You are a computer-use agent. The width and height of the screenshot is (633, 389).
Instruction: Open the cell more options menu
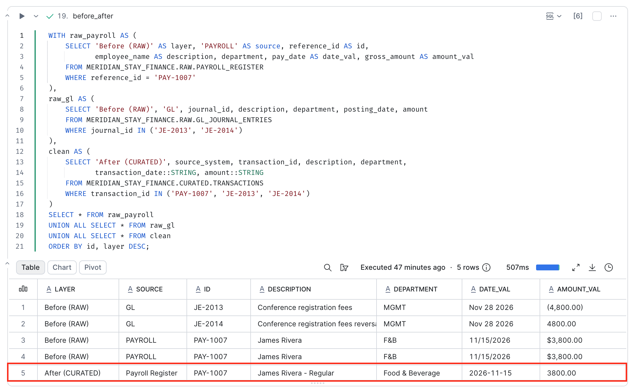pyautogui.click(x=613, y=16)
